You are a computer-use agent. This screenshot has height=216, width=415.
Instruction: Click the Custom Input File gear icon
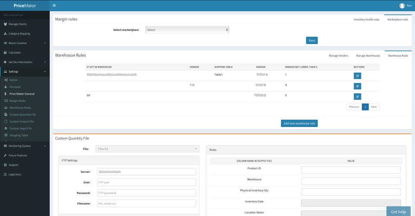pyautogui.click(x=6, y=128)
